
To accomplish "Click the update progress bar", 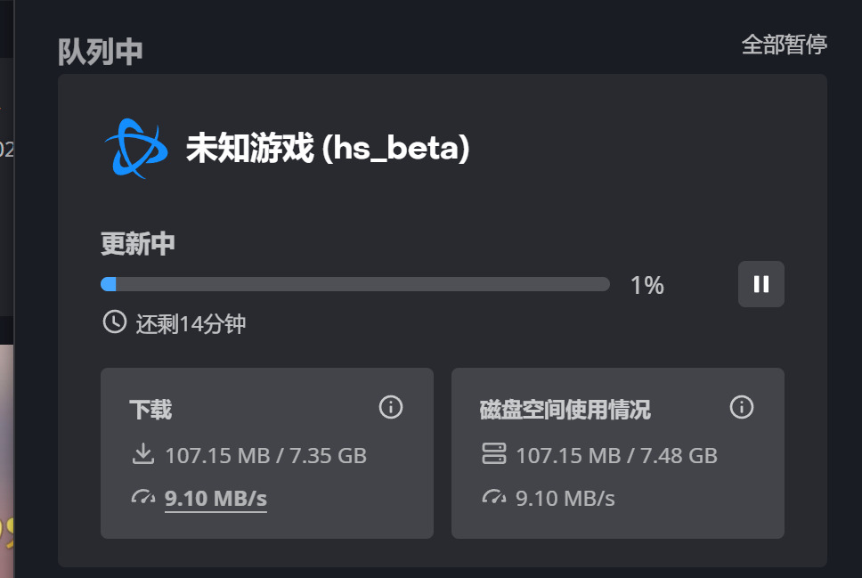I will coord(355,284).
